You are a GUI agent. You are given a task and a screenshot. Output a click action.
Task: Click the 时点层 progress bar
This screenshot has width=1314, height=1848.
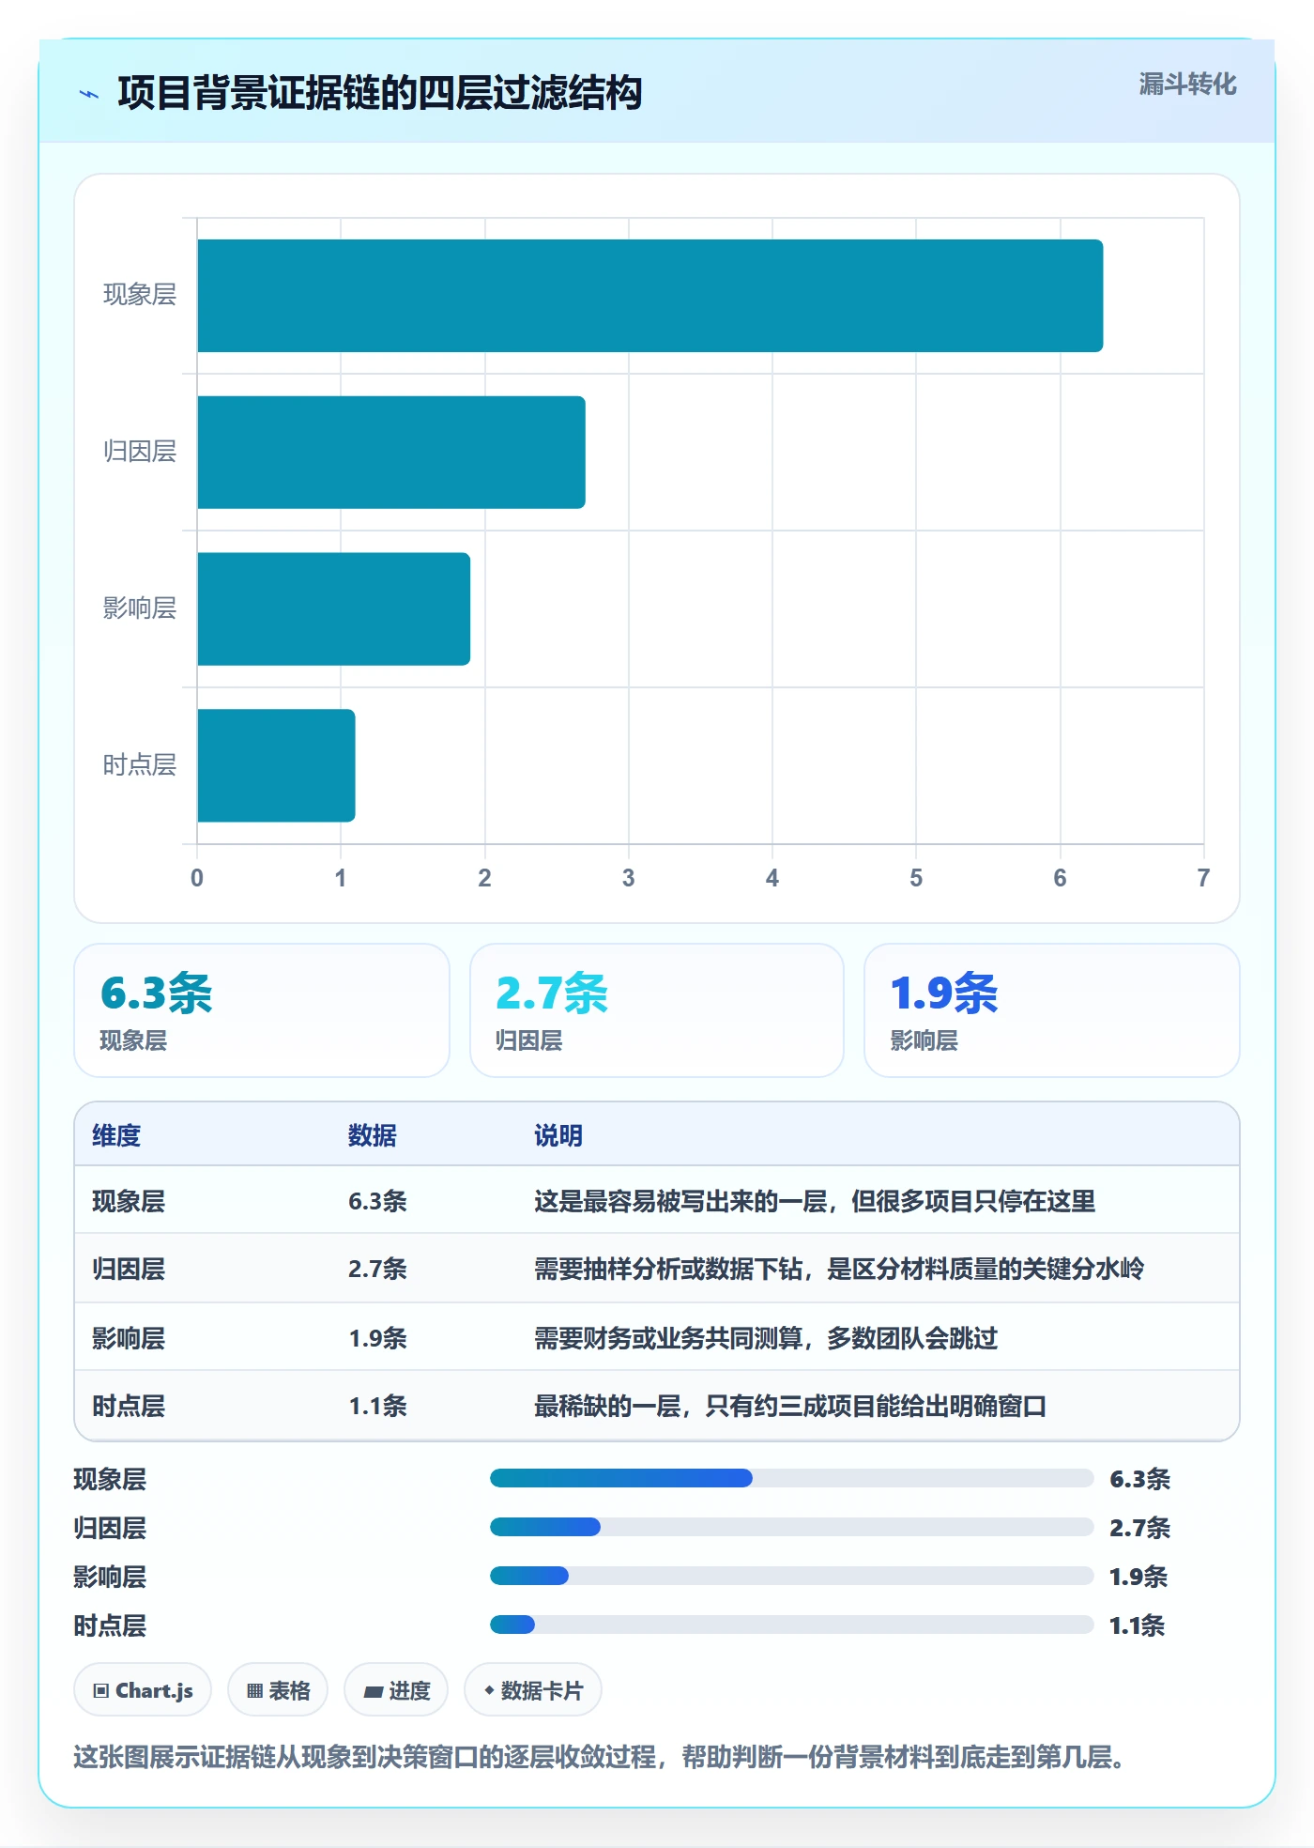point(792,1625)
